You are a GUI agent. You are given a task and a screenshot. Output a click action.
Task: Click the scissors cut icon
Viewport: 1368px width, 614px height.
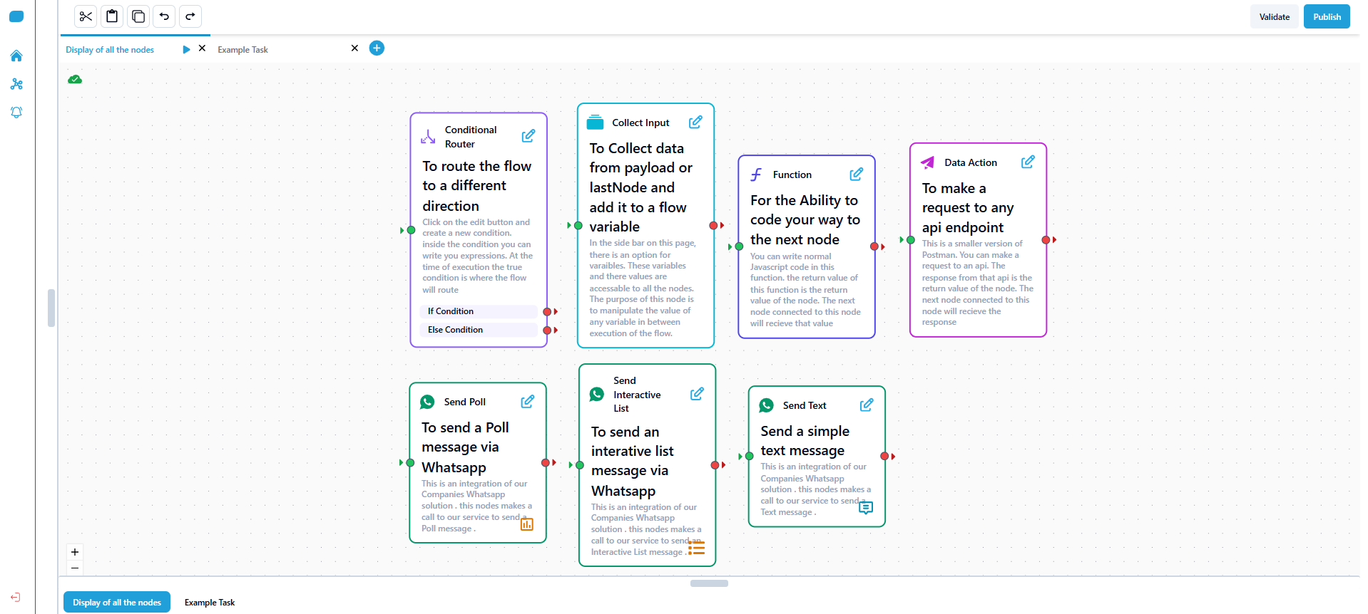(86, 16)
